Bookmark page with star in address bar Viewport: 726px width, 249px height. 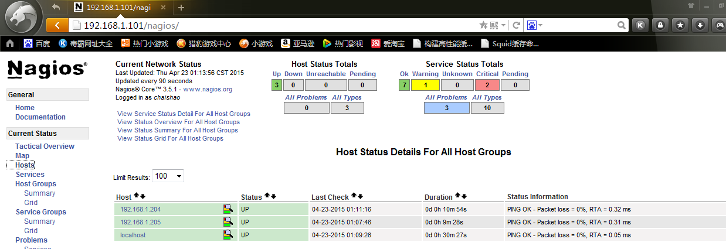click(x=483, y=25)
